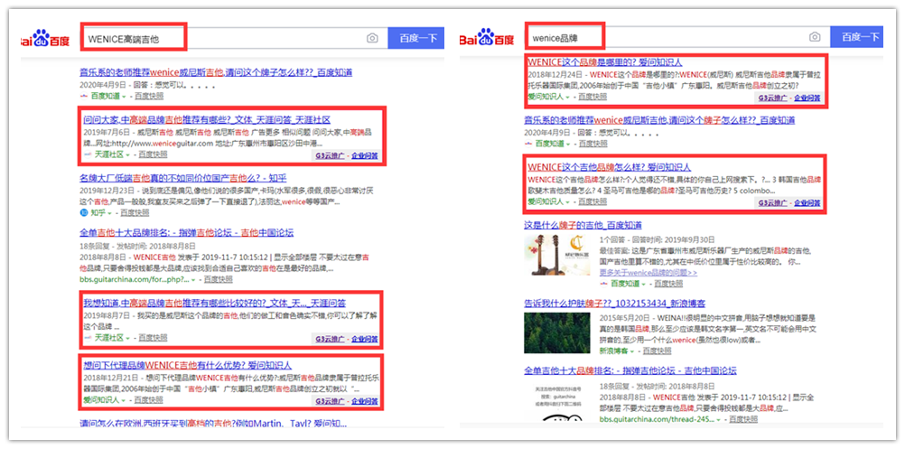Screen dimensions: 905x449
Task: Click forest thumbnail of 护肤牌子 blog result
Action: pyautogui.click(x=557, y=332)
